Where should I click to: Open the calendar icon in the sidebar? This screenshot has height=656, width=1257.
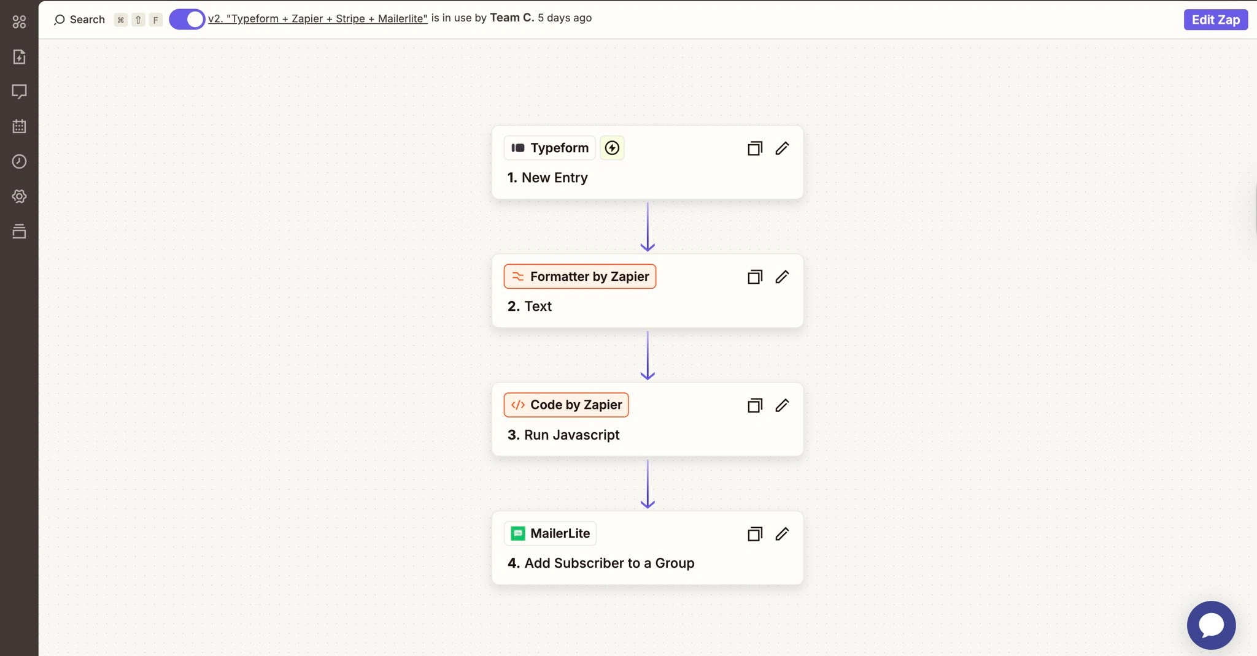[x=19, y=126]
